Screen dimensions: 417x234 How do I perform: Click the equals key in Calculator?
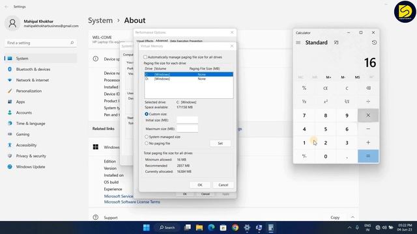tap(368, 156)
